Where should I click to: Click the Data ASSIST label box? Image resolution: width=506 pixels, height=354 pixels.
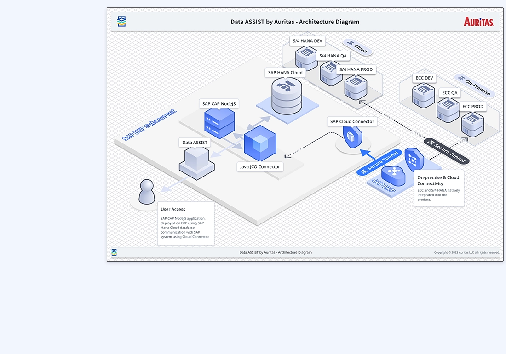point(195,143)
